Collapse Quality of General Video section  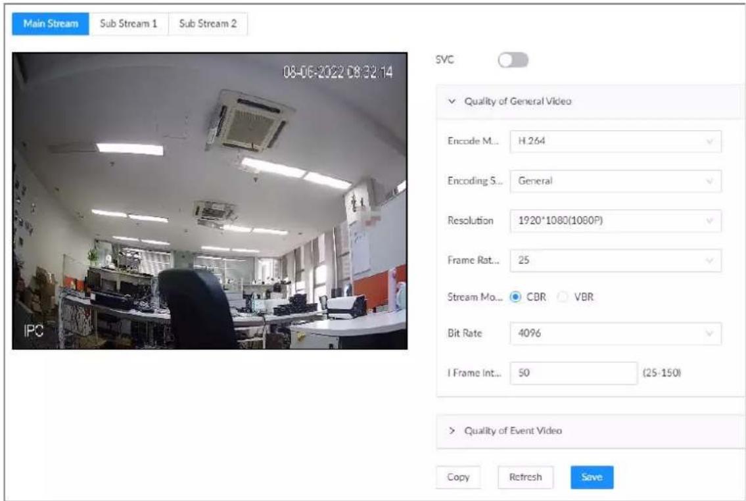click(590, 101)
